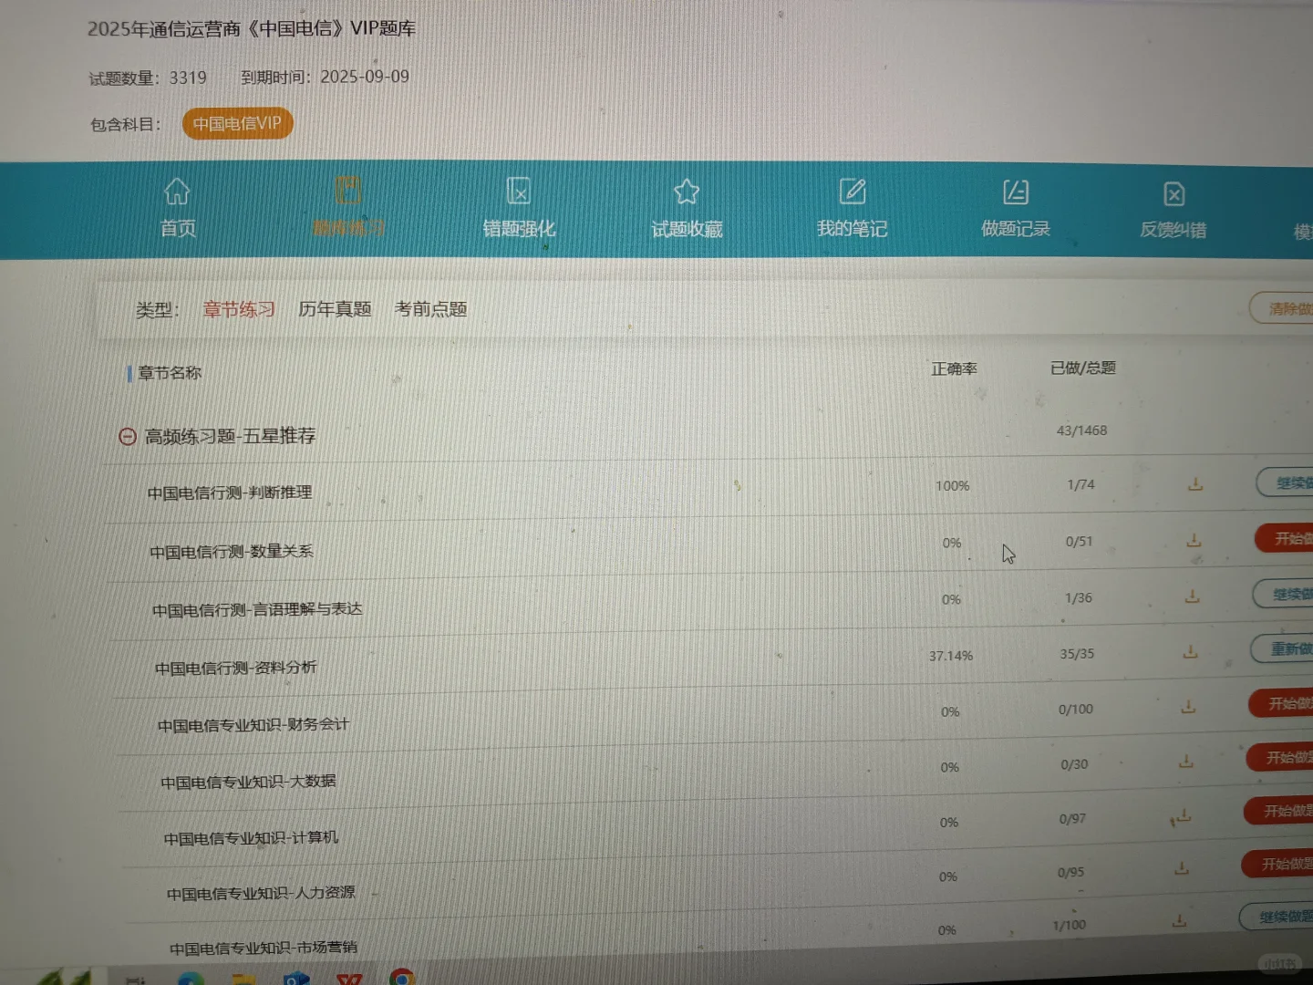Continue 言语理解与表达 practice button
The image size is (1313, 985).
coord(1283,595)
